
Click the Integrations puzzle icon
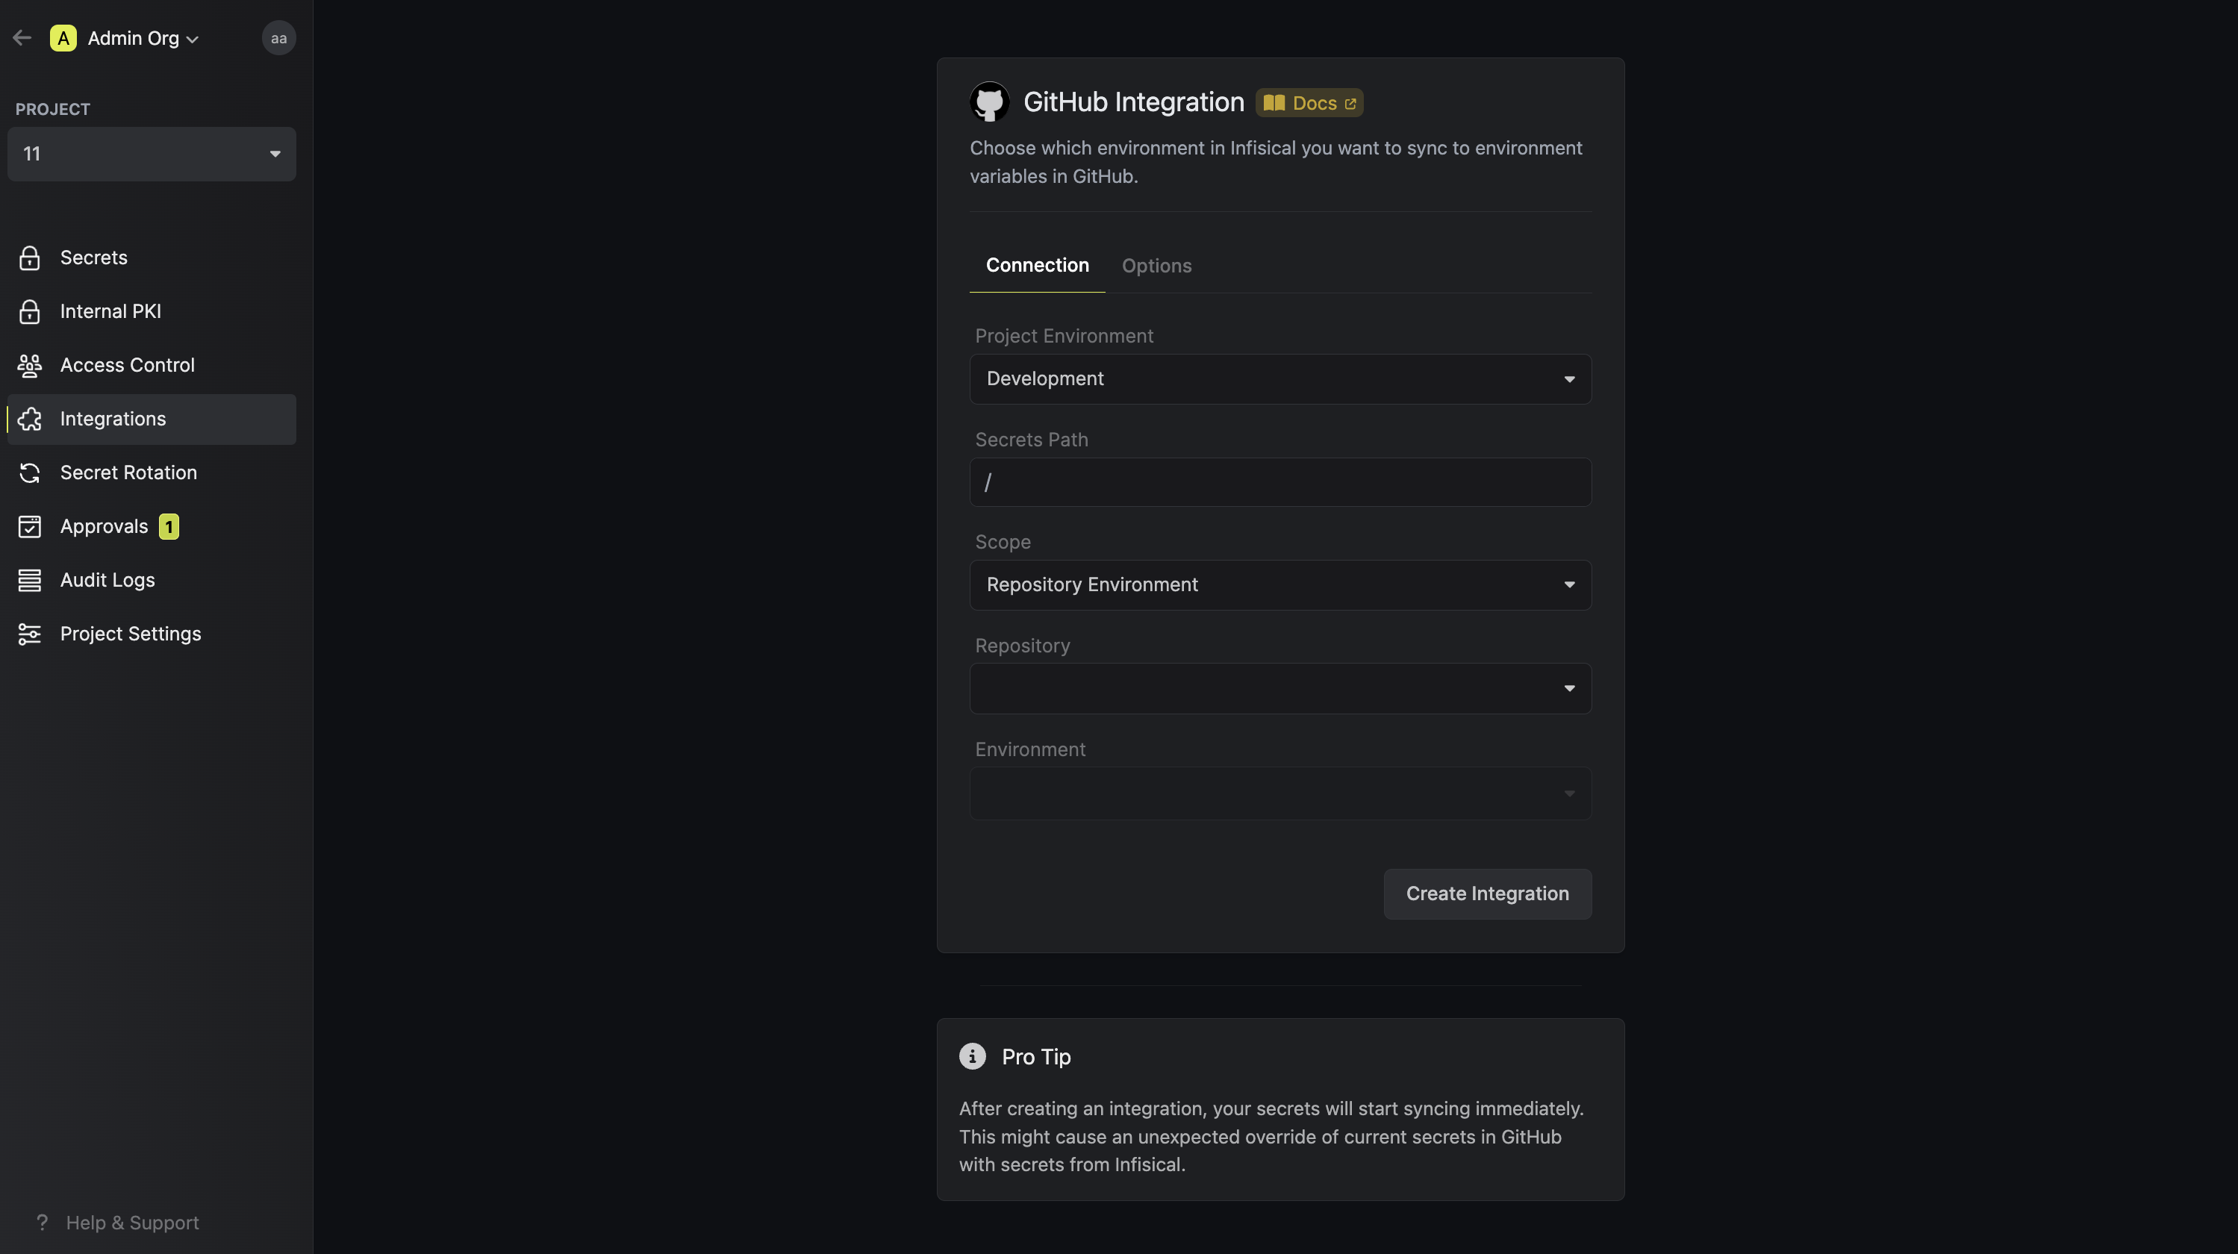point(30,419)
